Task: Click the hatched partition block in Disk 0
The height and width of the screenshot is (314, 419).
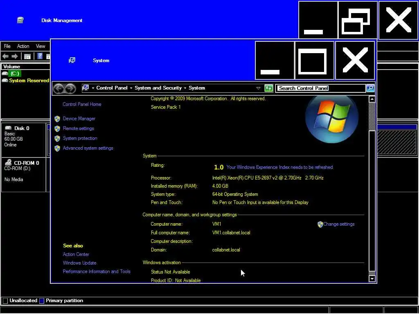Action: (396, 142)
